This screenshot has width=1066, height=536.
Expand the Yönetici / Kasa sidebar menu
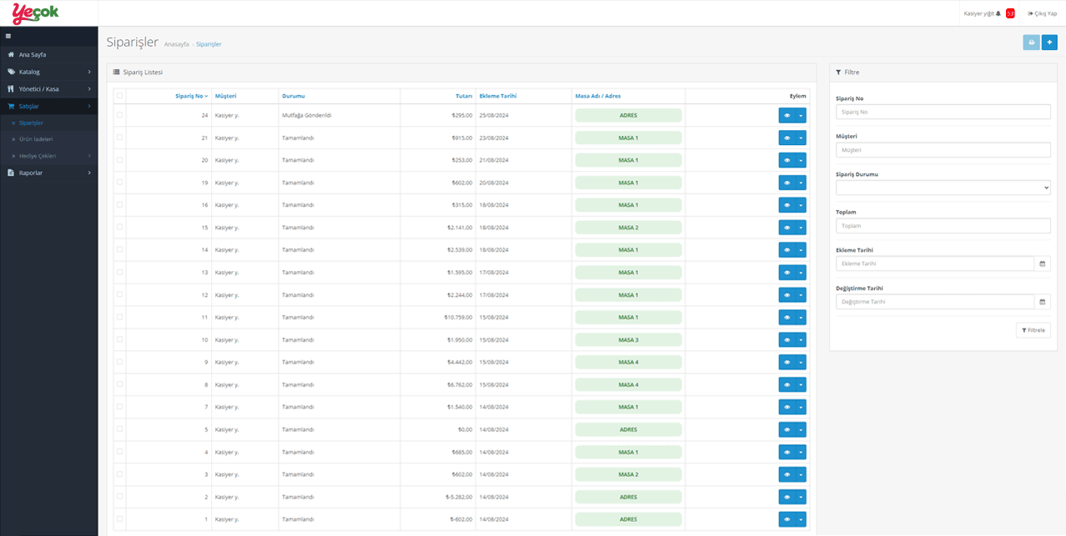tap(48, 88)
